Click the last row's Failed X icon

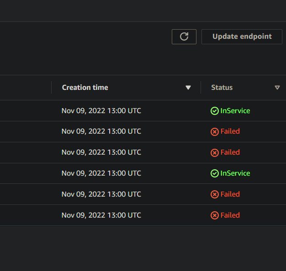[215, 215]
